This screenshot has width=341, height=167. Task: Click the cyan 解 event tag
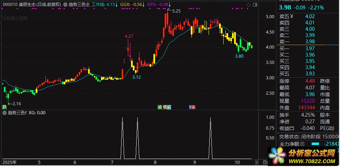pyautogui.click(x=169, y=107)
